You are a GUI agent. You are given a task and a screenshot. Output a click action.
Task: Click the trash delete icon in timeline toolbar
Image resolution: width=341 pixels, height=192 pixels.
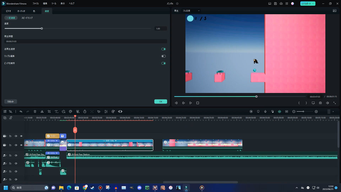point(35,111)
